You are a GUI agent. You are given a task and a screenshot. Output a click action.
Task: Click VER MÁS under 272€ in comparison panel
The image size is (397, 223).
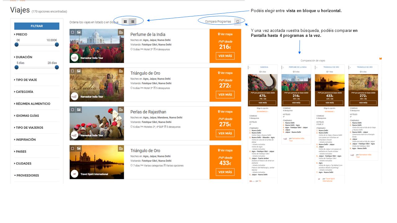[363, 103]
